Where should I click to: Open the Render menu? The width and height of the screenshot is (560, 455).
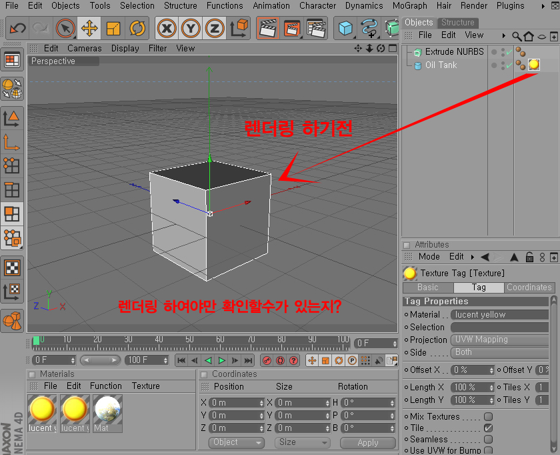tap(473, 6)
